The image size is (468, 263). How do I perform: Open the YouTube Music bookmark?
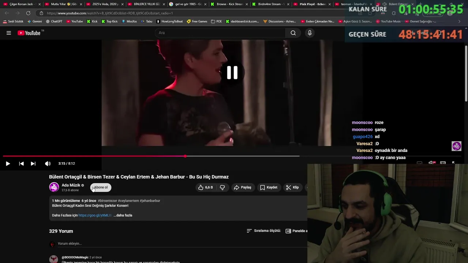[x=388, y=22]
